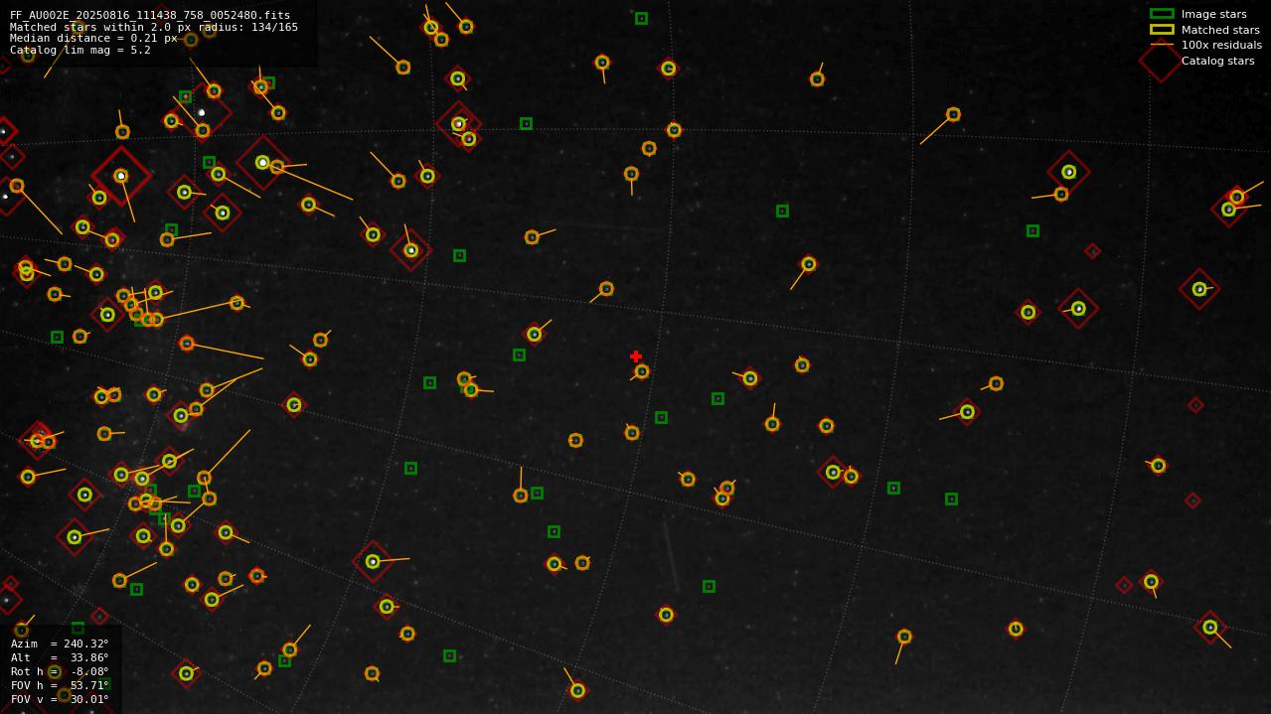
Task: Click the orange 100x residuals legend line
Action: click(1162, 45)
